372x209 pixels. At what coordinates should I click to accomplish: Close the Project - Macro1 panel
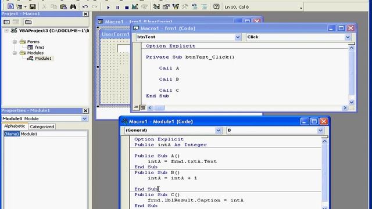point(85,14)
